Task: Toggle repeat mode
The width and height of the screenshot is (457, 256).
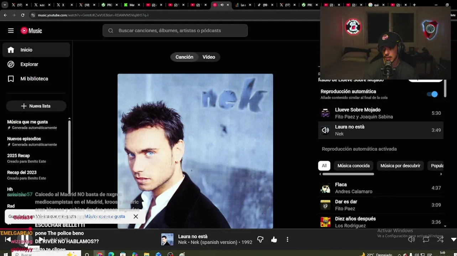Action: (x=426, y=239)
